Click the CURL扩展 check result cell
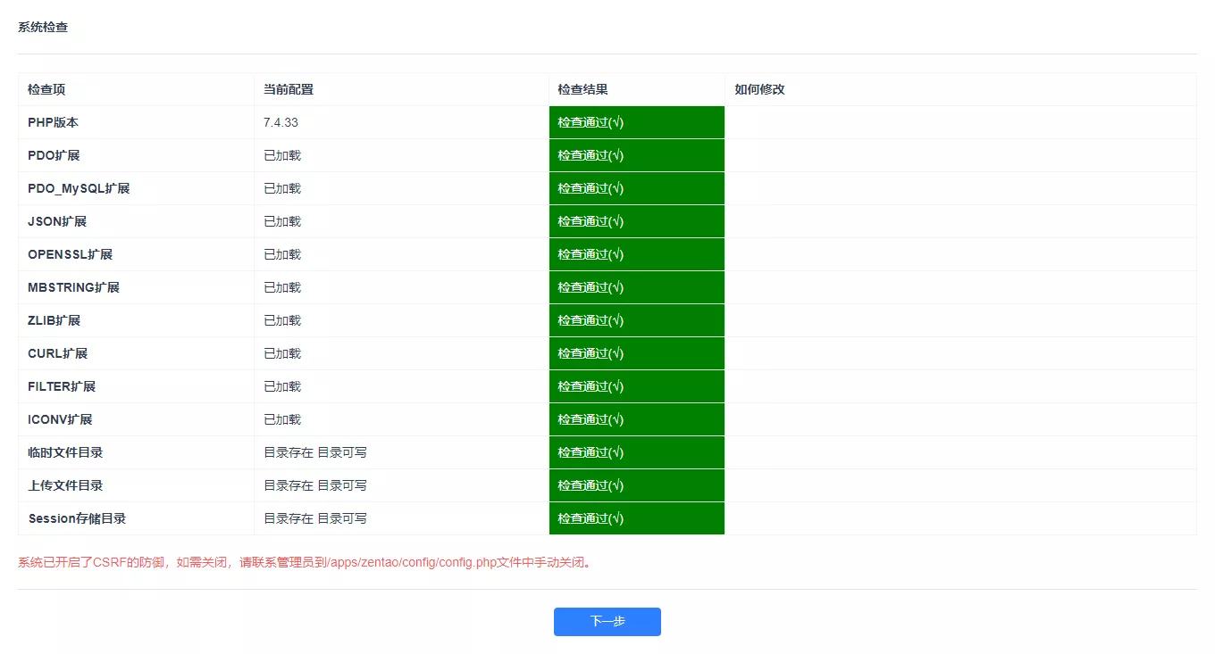 tap(637, 353)
